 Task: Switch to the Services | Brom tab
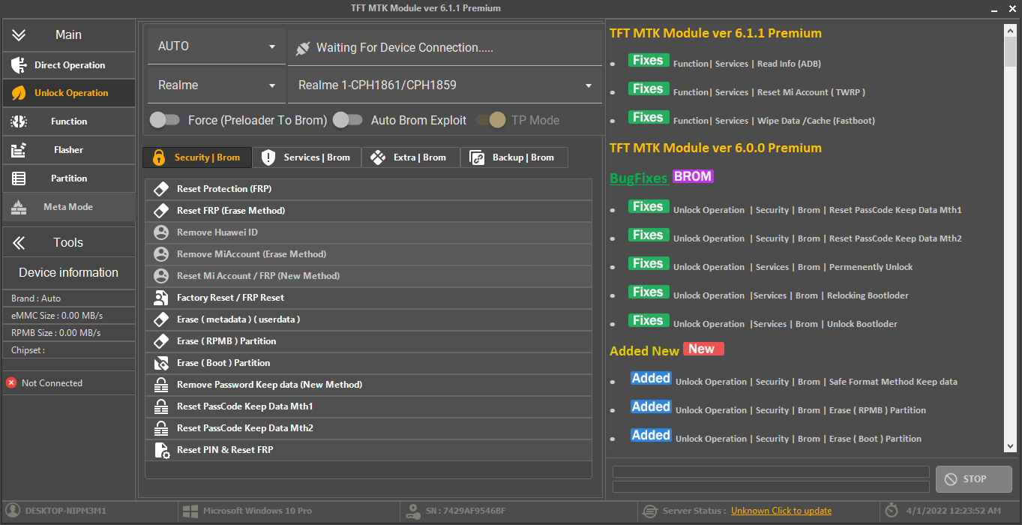(x=307, y=157)
